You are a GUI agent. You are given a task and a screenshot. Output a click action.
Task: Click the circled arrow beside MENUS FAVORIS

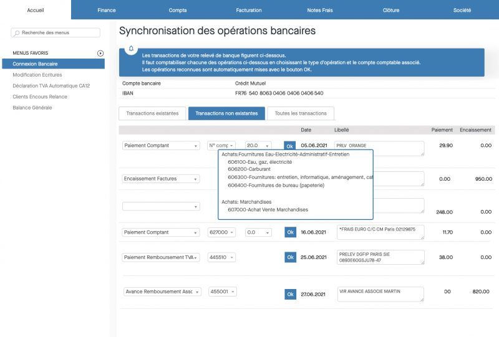[x=100, y=53]
